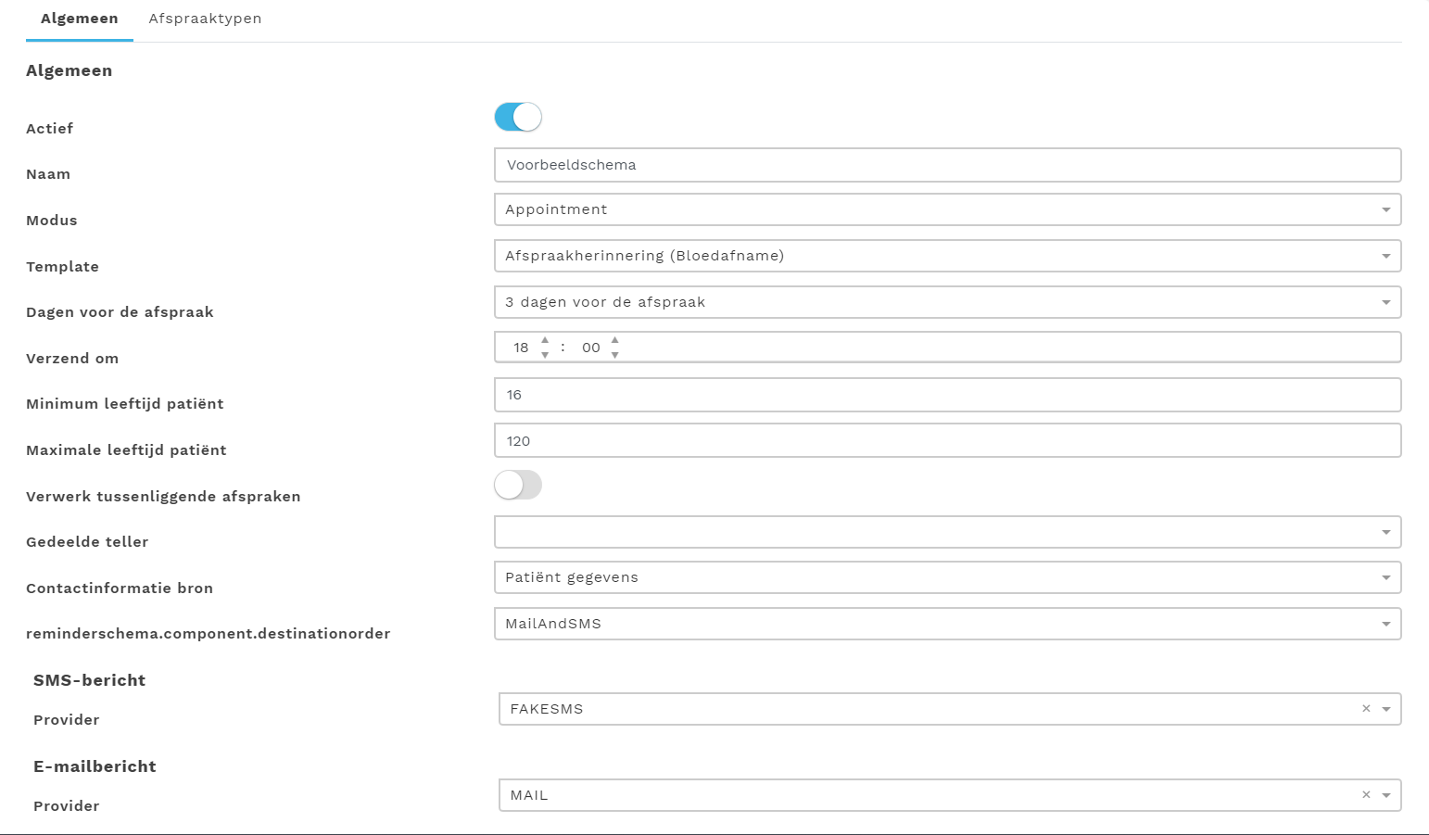Screen dimensions: 1429x835
Task: Decrease the hour with down arrow
Action: pyautogui.click(x=545, y=355)
